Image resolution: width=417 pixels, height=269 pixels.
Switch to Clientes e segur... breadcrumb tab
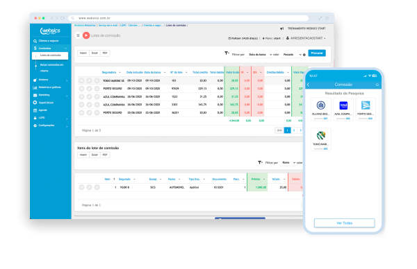tap(153, 26)
